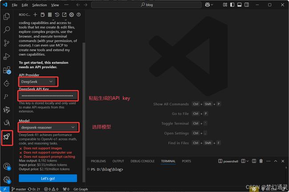The image size is (289, 192).
Task: Click the Output price $2.19/million tokens text
Action: (44, 169)
